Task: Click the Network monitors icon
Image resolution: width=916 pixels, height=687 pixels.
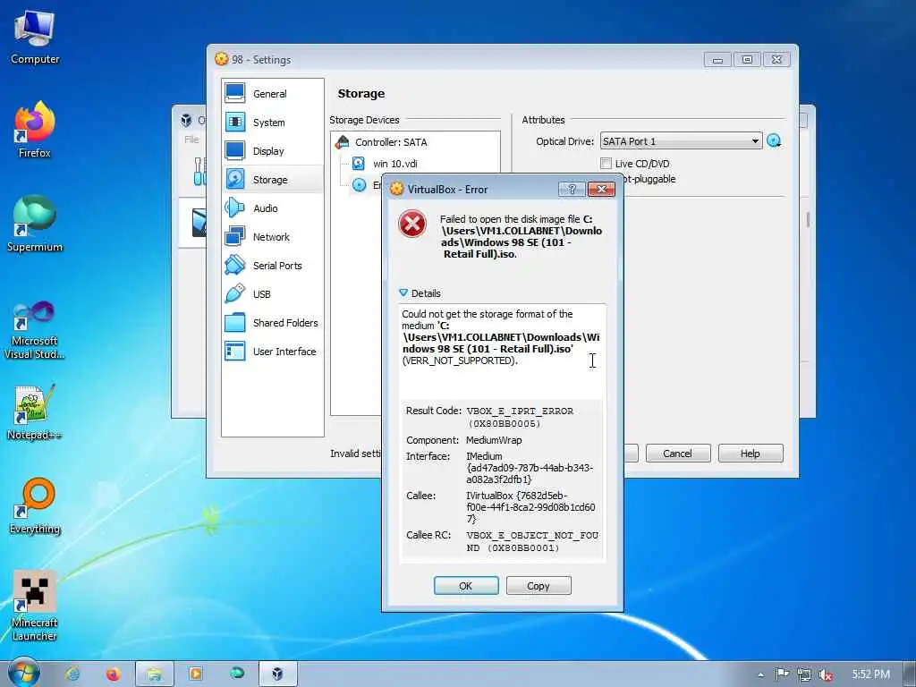Action: tap(235, 236)
